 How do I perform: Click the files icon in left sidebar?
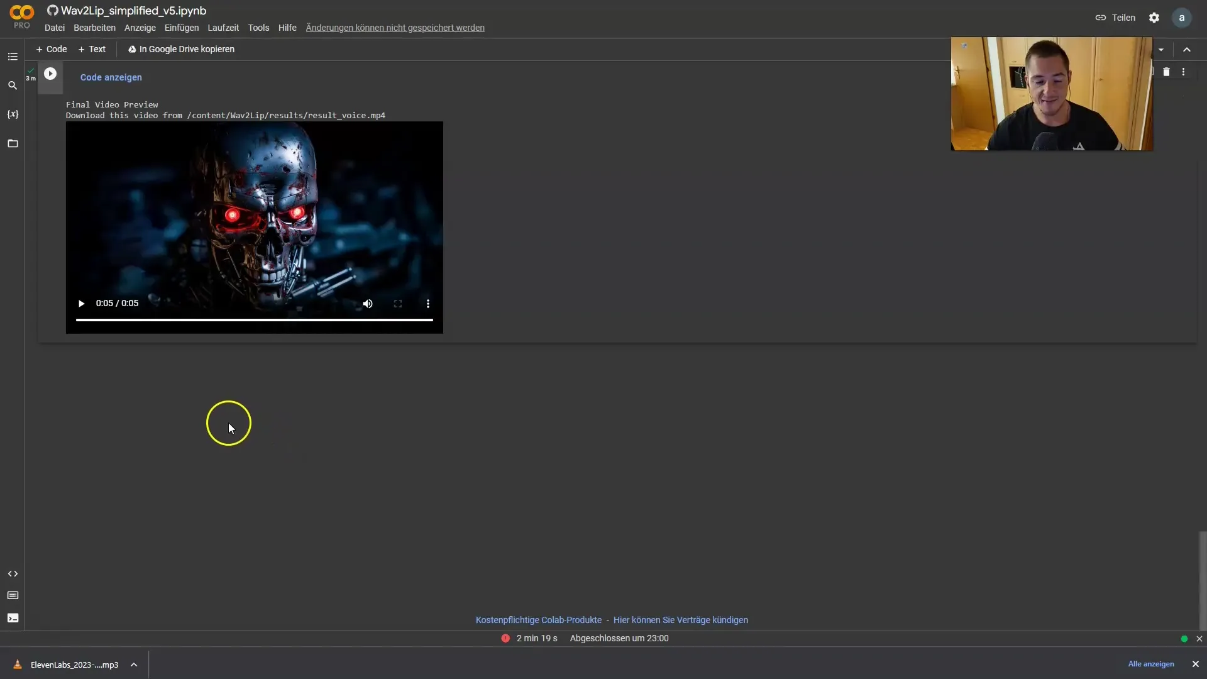[13, 143]
